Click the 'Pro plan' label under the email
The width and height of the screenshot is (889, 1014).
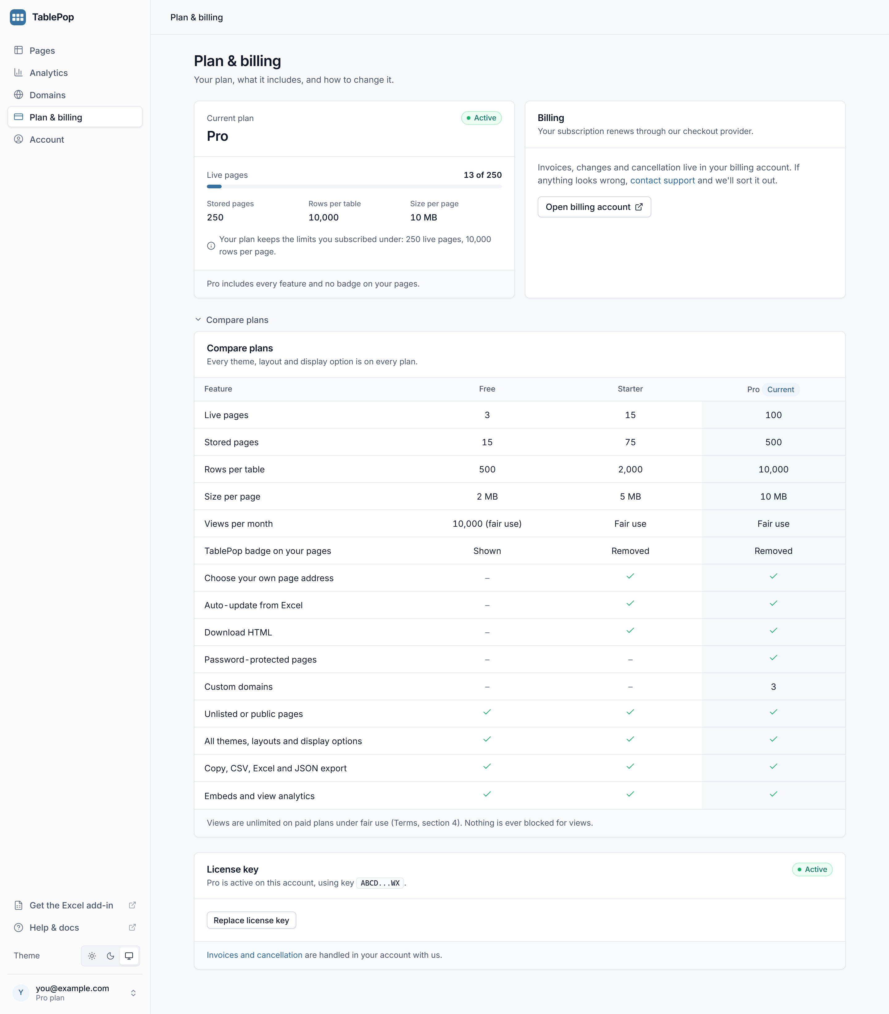click(x=50, y=998)
